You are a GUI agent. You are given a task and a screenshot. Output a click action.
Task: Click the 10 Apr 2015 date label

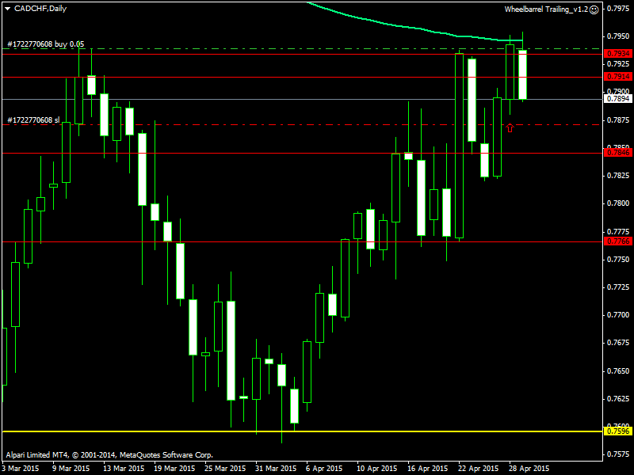click(377, 469)
